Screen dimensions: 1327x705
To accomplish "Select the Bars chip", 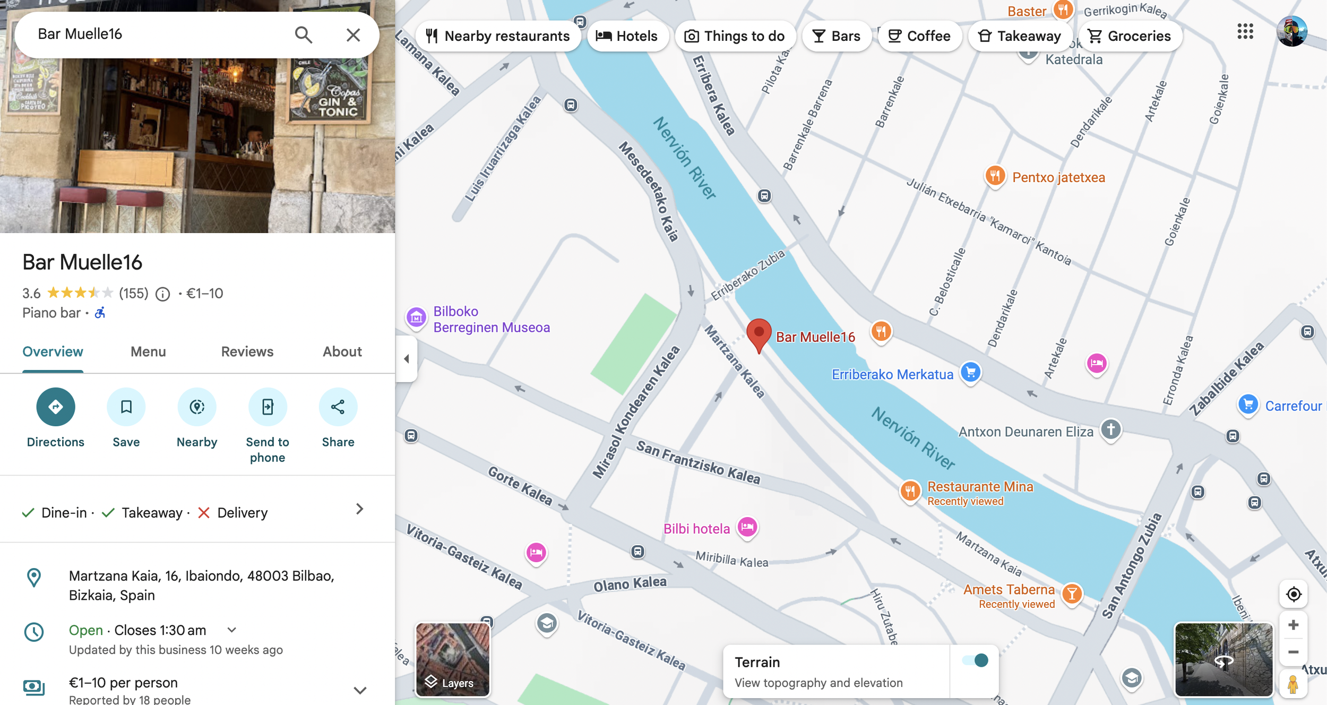I will (x=837, y=36).
